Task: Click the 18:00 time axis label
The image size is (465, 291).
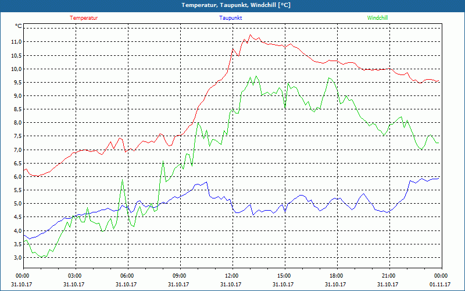Action: (x=337, y=276)
